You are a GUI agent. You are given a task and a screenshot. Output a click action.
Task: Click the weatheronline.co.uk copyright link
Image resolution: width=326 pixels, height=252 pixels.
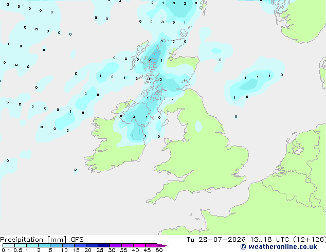pos(279,247)
